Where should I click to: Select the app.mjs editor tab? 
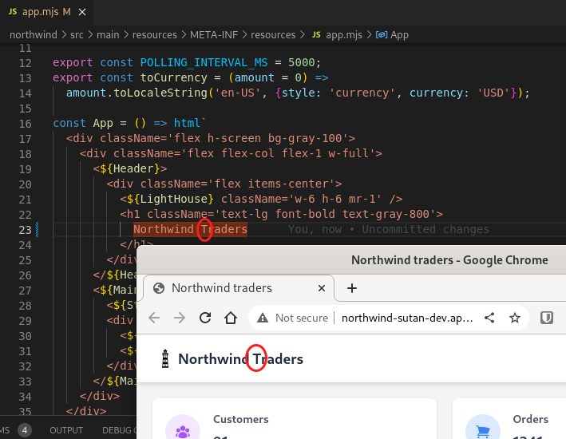pyautogui.click(x=47, y=12)
